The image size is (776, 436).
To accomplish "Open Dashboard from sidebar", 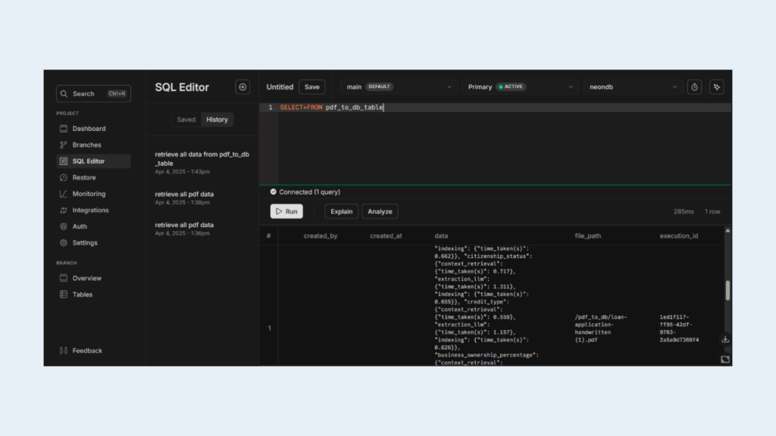I will (89, 129).
